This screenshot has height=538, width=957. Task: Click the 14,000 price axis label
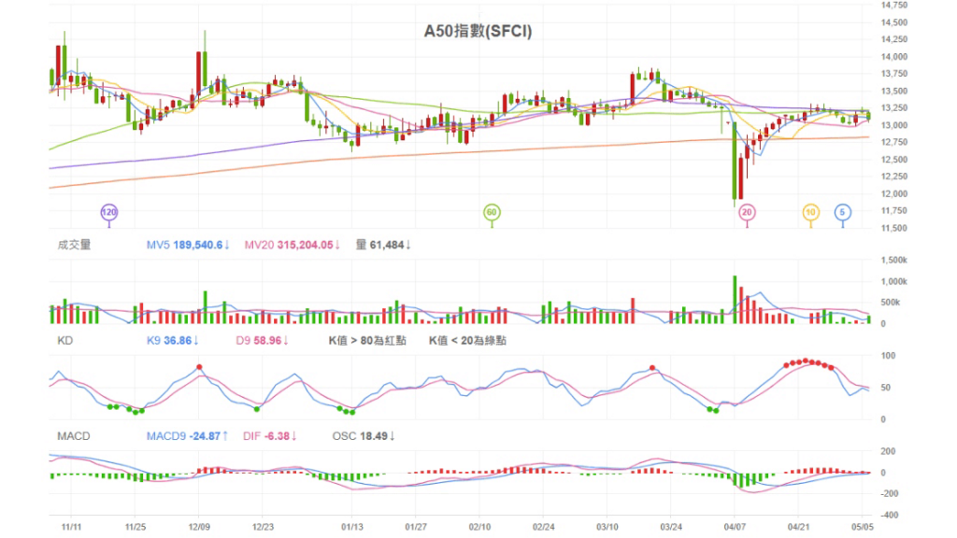tap(894, 57)
